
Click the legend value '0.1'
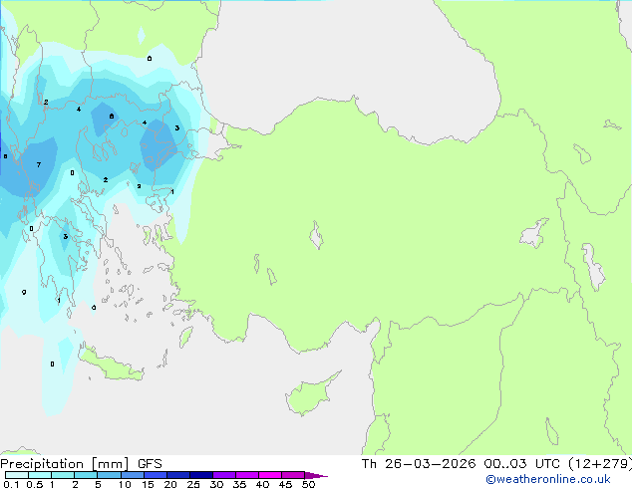(x=11, y=484)
